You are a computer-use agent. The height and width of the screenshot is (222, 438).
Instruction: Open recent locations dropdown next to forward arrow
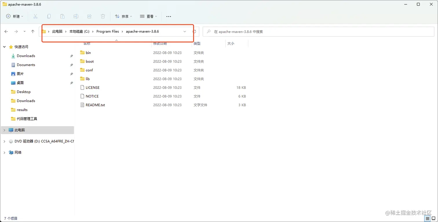coord(25,32)
